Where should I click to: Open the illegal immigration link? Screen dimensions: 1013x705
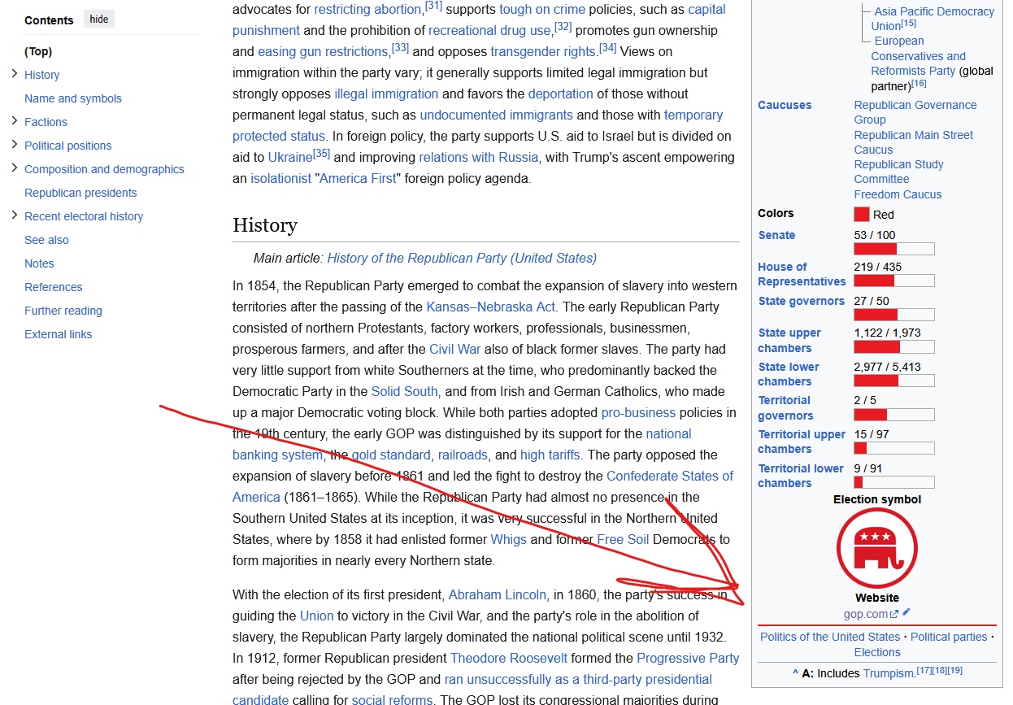tap(386, 94)
